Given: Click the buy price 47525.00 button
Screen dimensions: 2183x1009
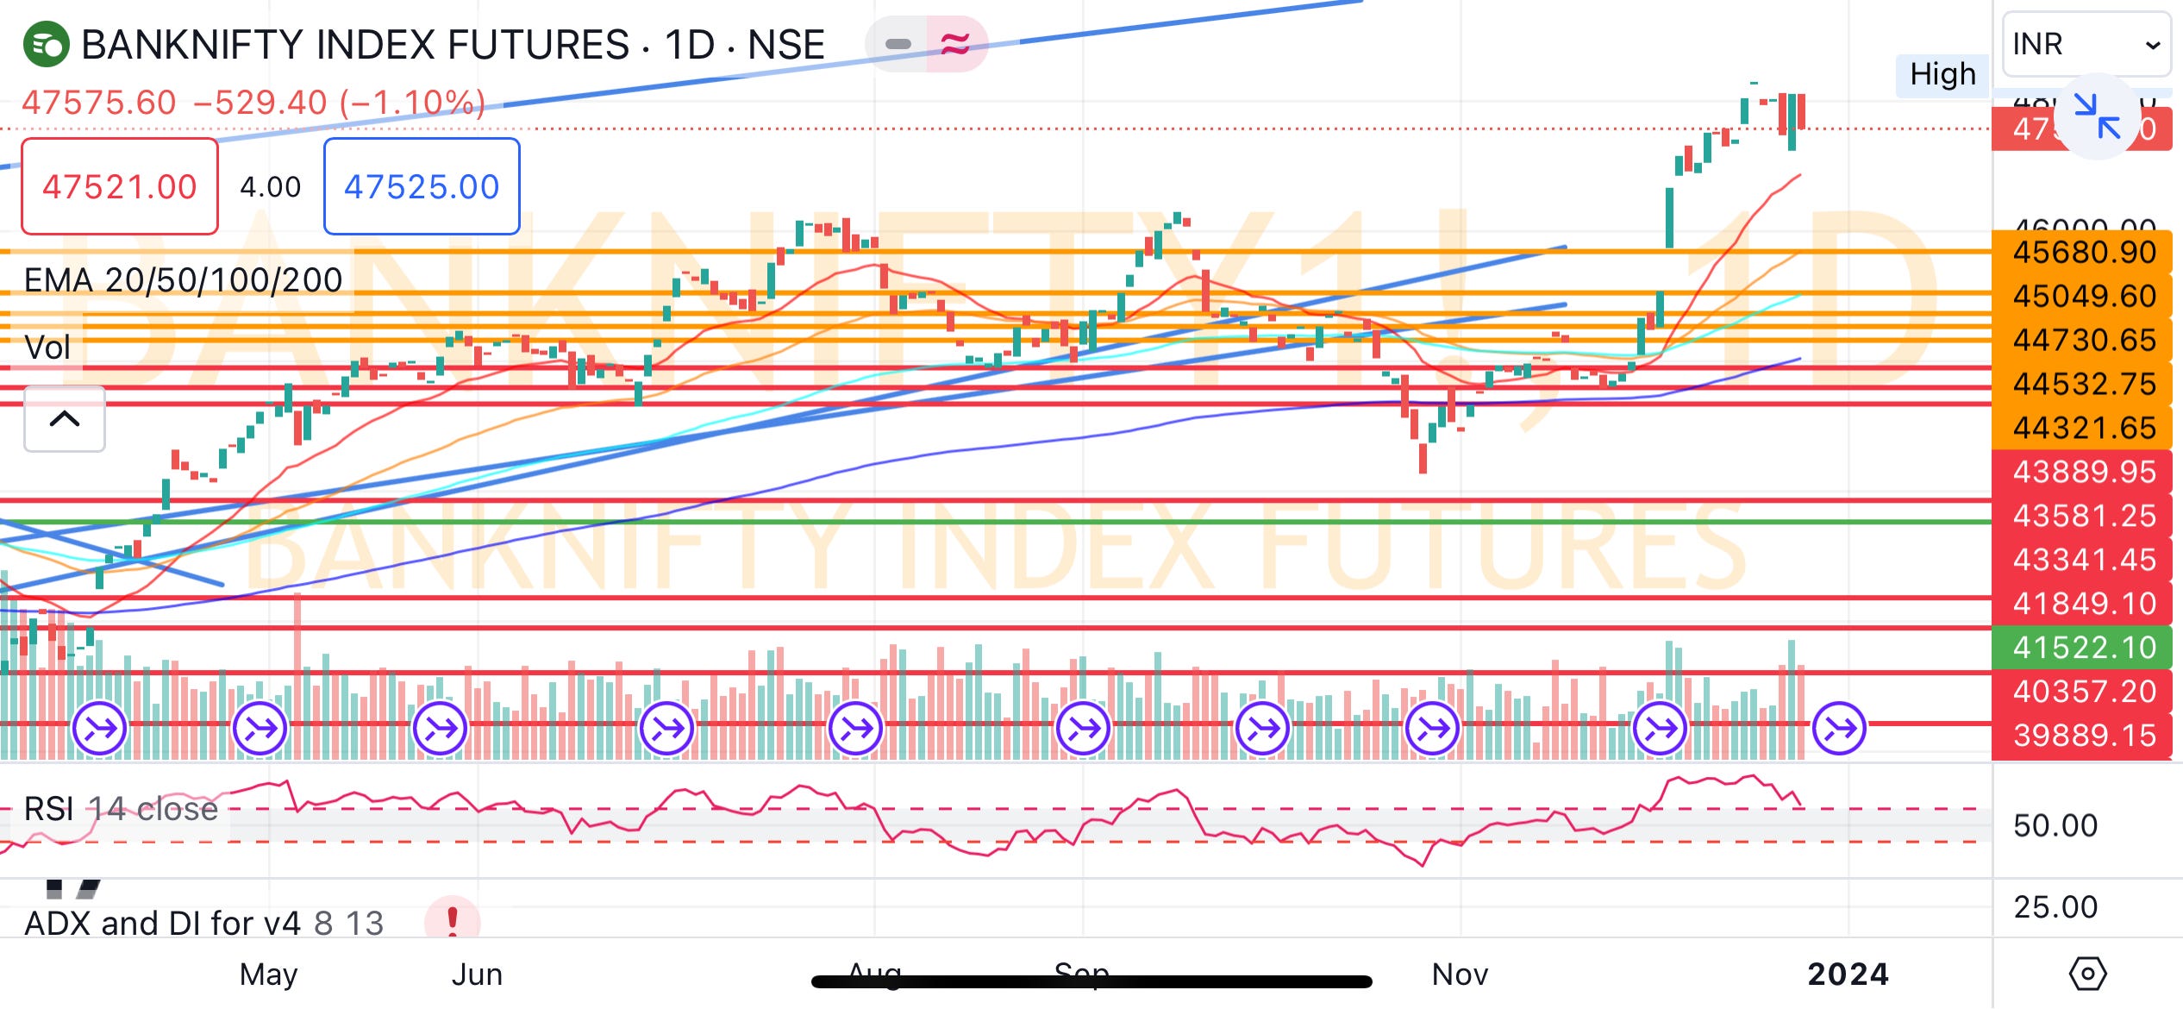Looking at the screenshot, I should click(422, 186).
